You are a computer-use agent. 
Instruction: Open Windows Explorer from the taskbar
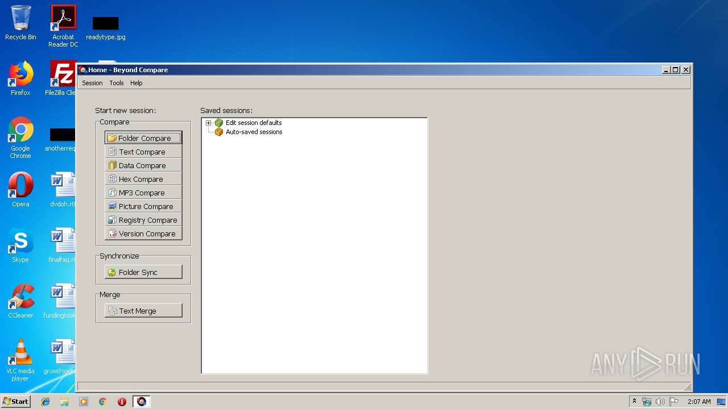[x=64, y=402]
